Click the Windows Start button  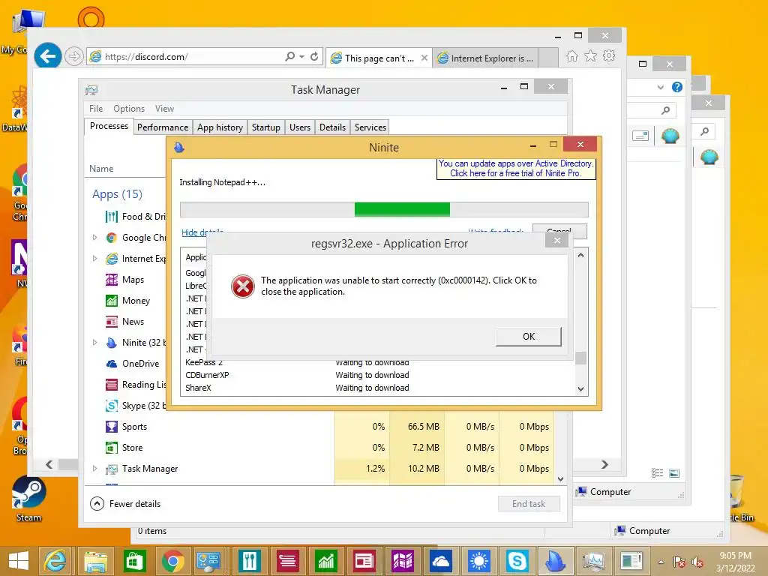19,561
